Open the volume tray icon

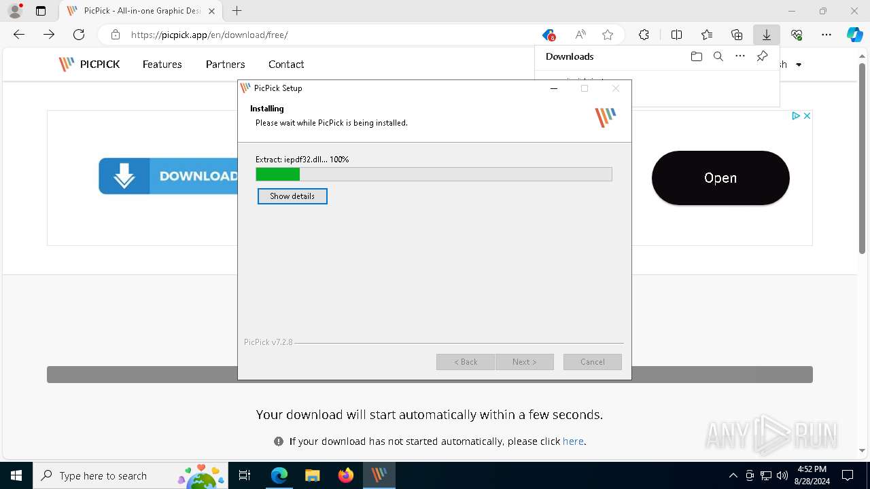[x=782, y=475]
